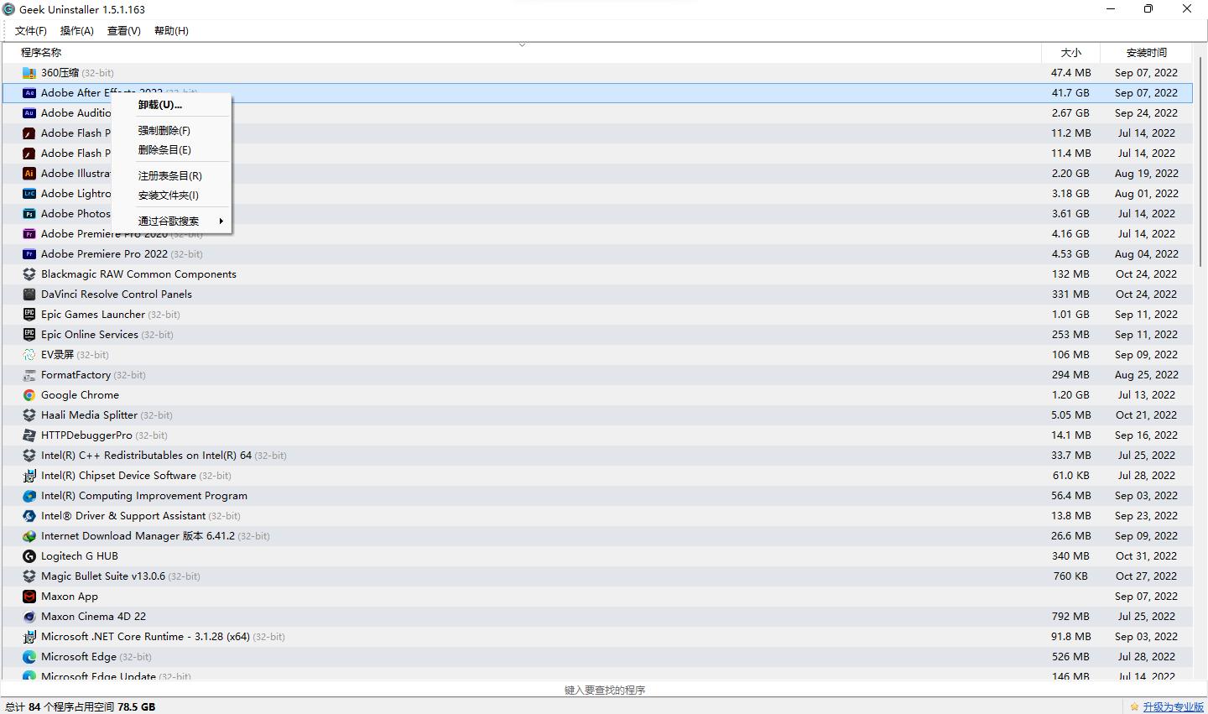Select the HTTPDebuggerPro entry
The image size is (1208, 714).
click(597, 435)
